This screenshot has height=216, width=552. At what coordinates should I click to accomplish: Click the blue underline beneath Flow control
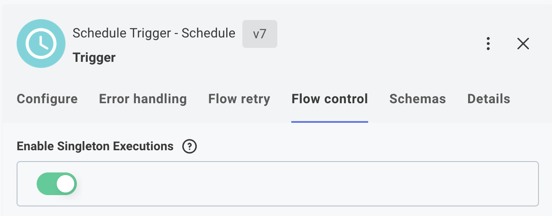pyautogui.click(x=330, y=121)
